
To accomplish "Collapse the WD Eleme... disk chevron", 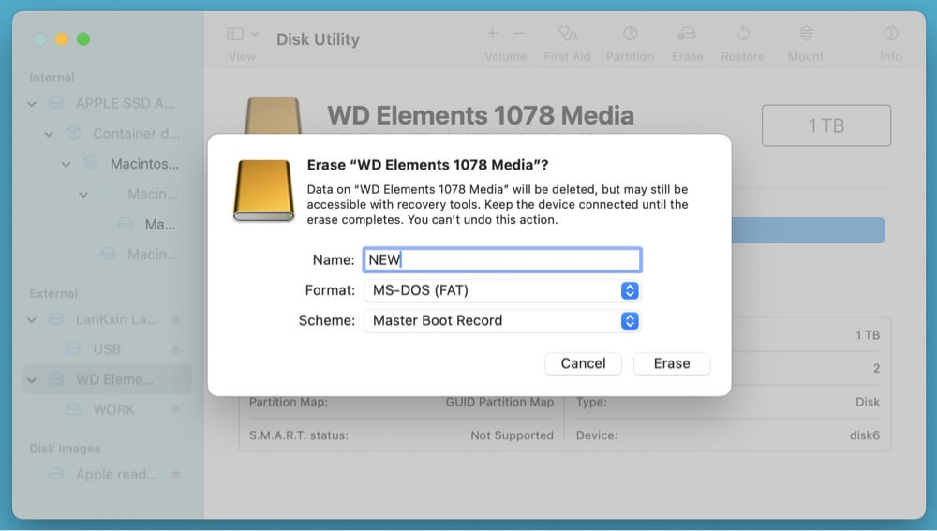I will [32, 380].
